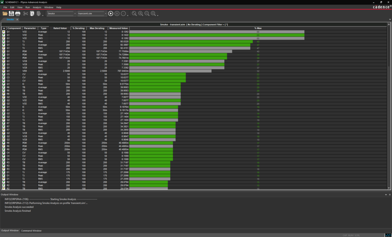Expand the run toolbar overflow arrow
The height and width of the screenshot is (237, 392).
(128, 15)
